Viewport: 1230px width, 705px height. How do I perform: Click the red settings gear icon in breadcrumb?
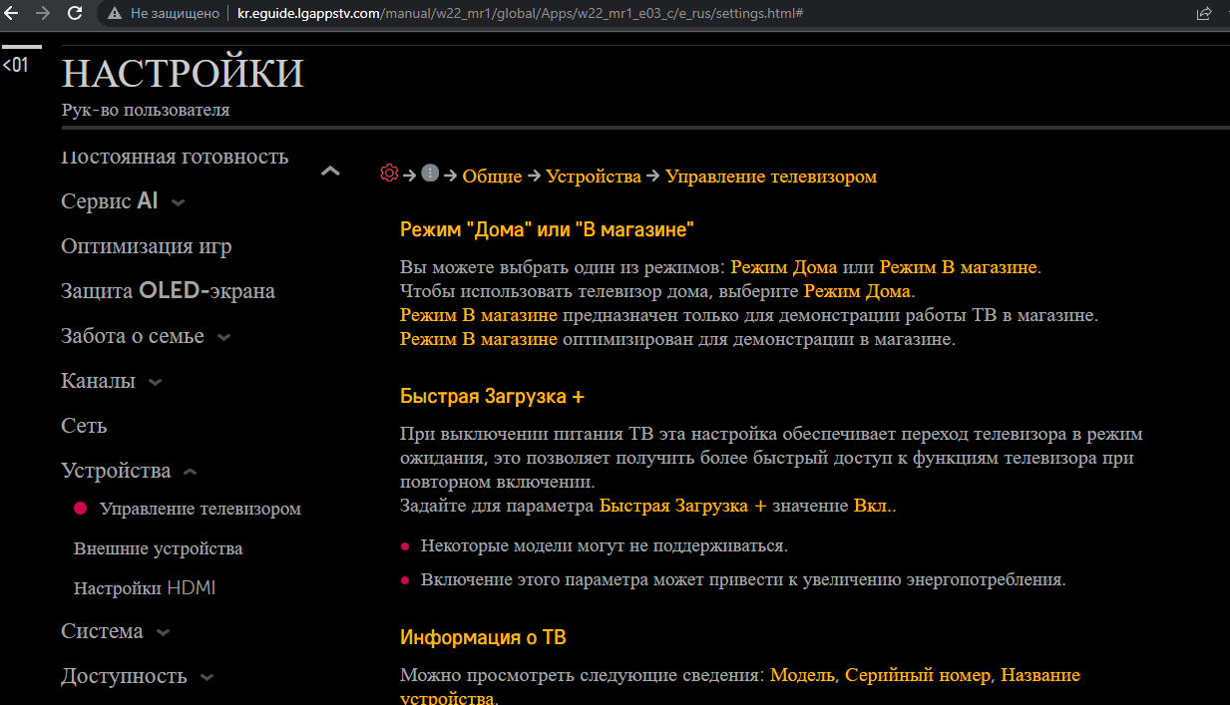(389, 174)
